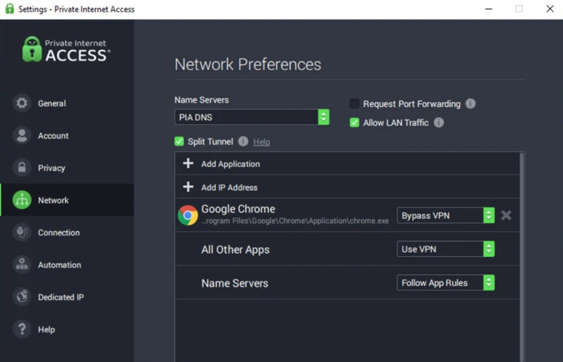Open the Dedicated IP tab
The image size is (563, 362).
(67, 297)
